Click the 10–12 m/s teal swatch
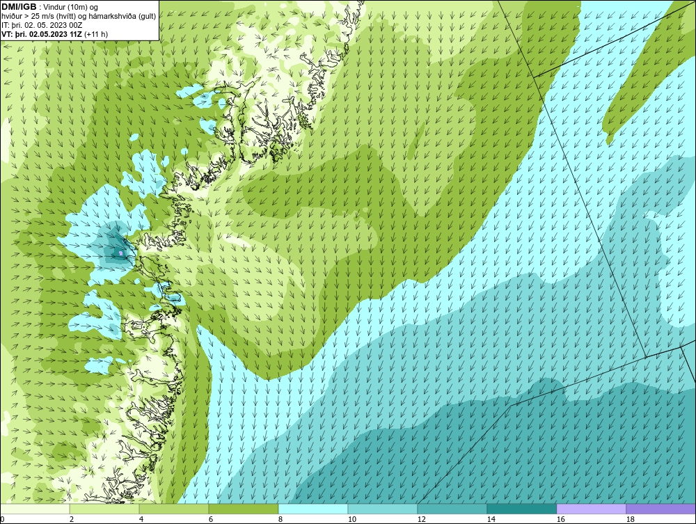The width and height of the screenshot is (696, 524). pyautogui.click(x=383, y=509)
